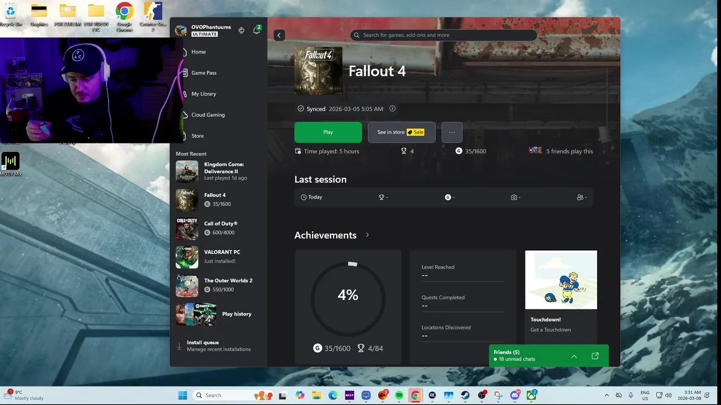Screen dimensions: 721x405
Task: Click the friends icon in Last session
Action: [580, 197]
